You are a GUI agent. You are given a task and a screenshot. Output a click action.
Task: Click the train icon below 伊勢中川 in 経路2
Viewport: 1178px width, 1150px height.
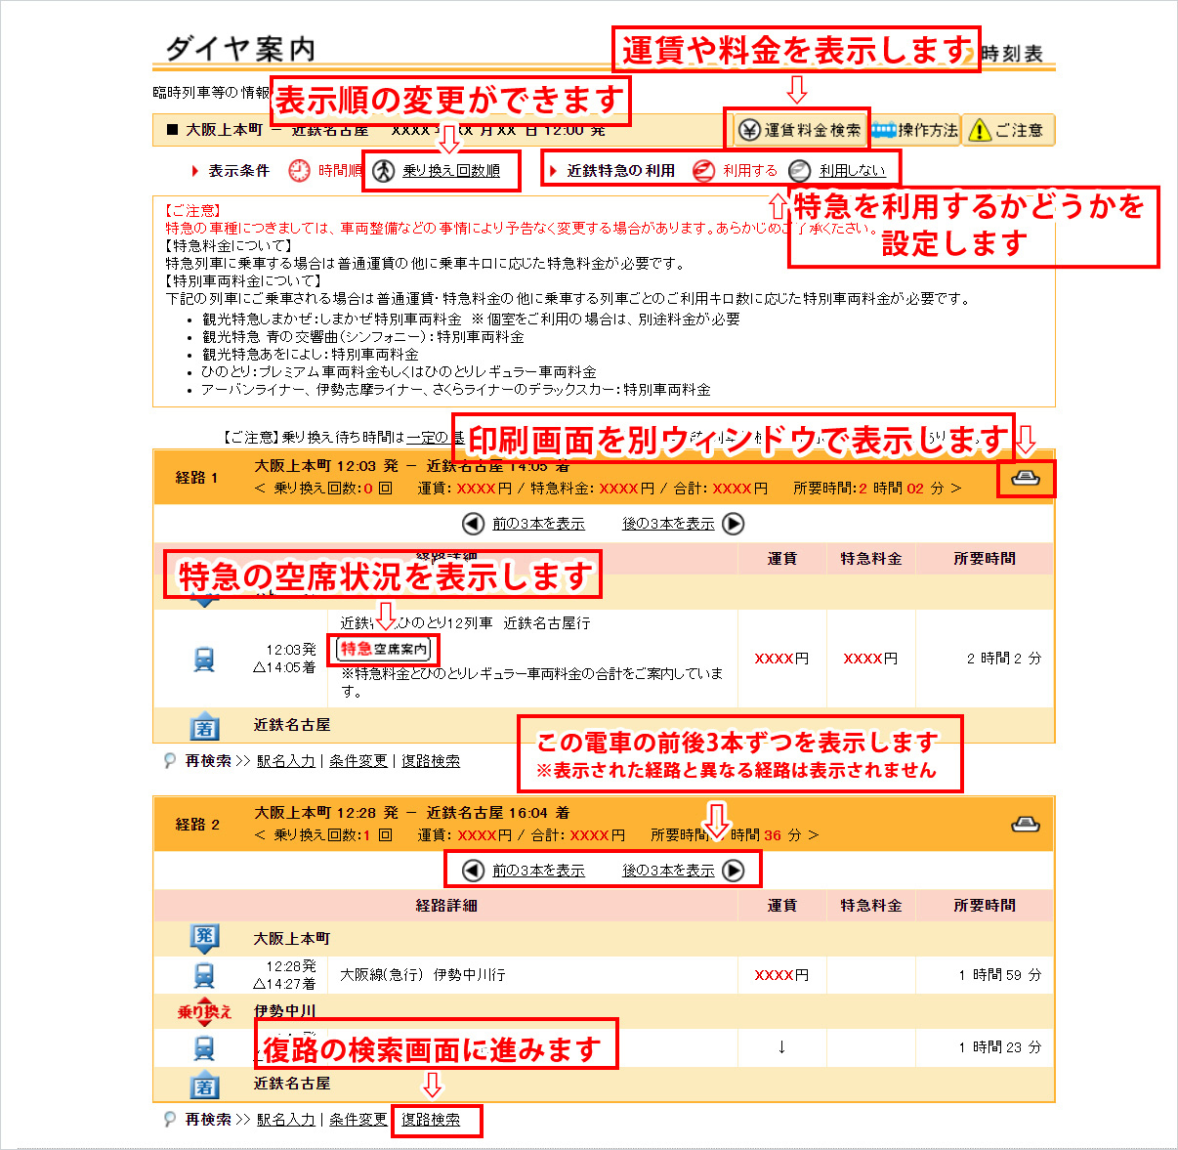pos(204,1048)
